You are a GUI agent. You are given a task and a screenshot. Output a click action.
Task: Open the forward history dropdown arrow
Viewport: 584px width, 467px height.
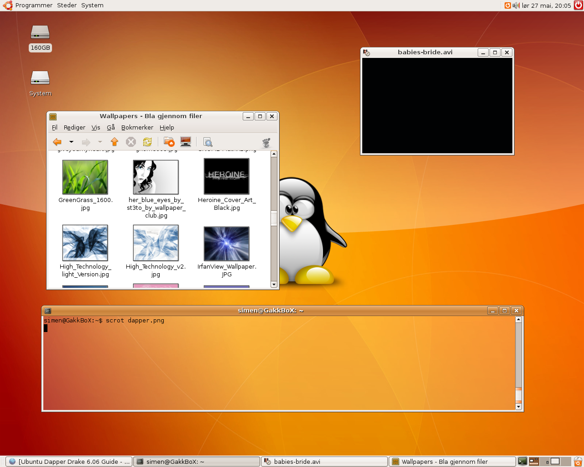100,142
